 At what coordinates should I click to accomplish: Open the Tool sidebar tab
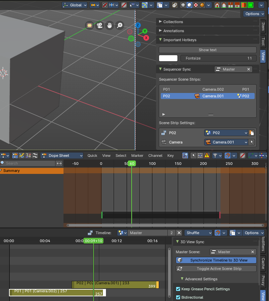click(263, 41)
